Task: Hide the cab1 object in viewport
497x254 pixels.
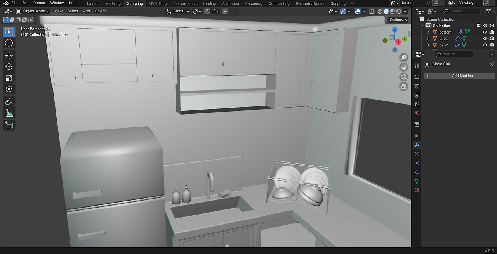Action: click(485, 39)
